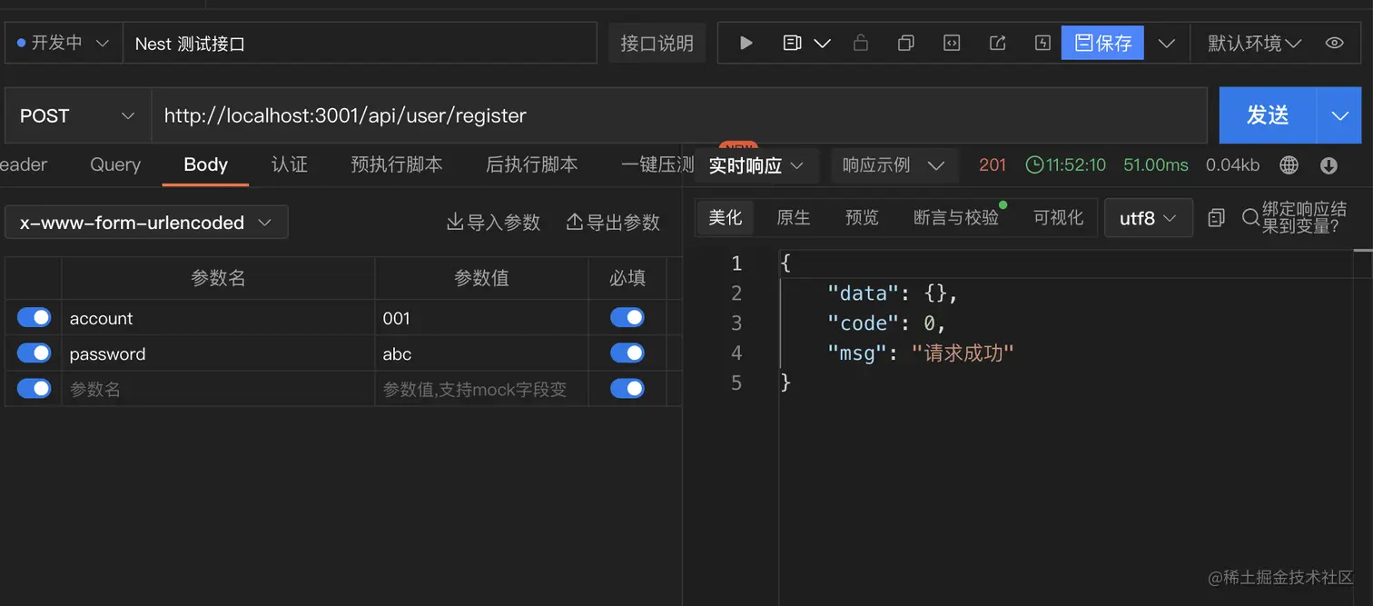1373x606 pixels.
Task: Open the 可视化 tab
Action: (x=1059, y=217)
